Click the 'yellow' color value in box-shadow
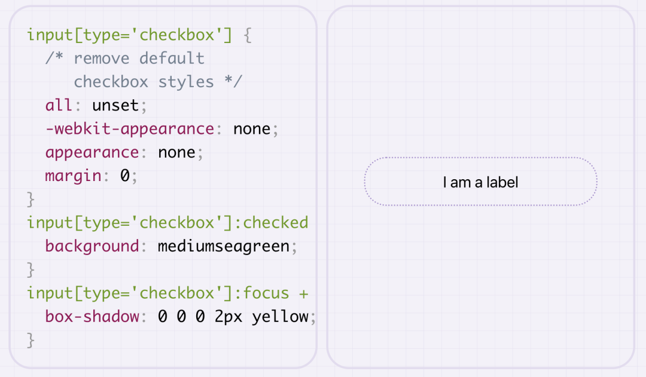The height and width of the screenshot is (377, 646). click(x=280, y=317)
